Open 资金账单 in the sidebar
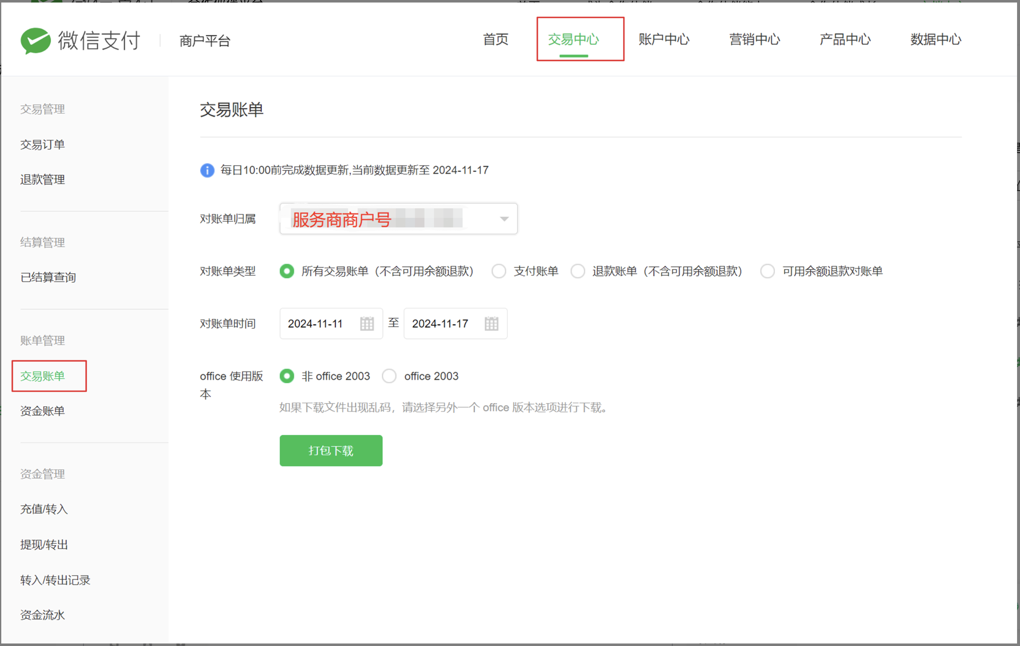 (42, 411)
